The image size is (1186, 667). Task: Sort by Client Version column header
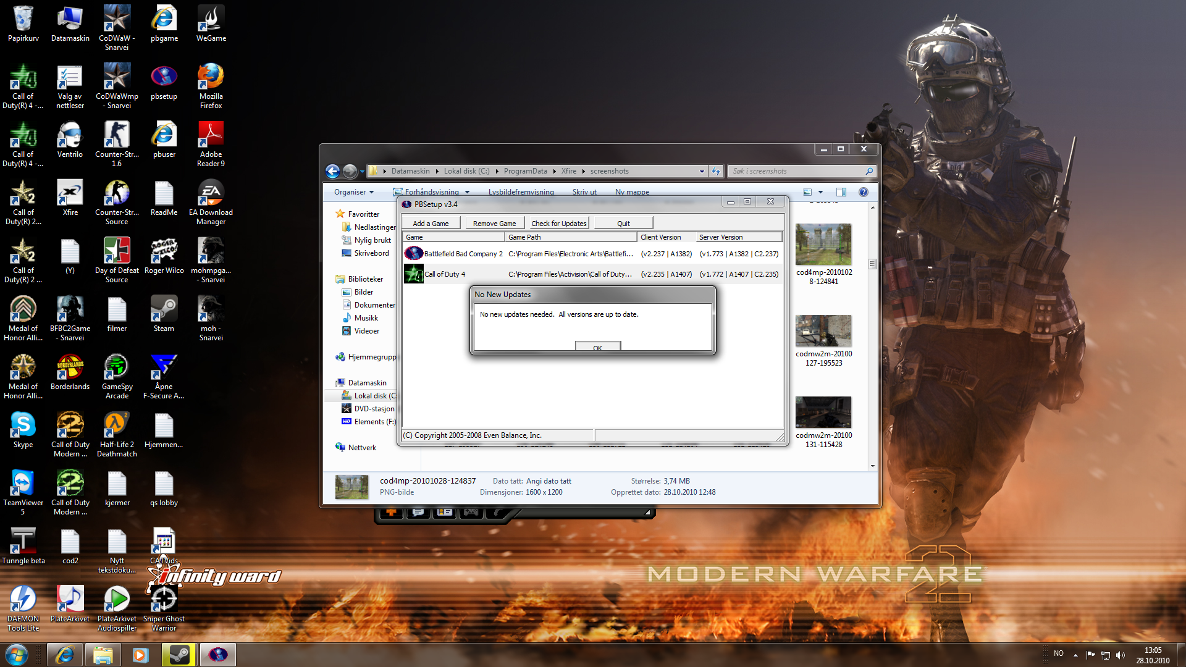(667, 237)
